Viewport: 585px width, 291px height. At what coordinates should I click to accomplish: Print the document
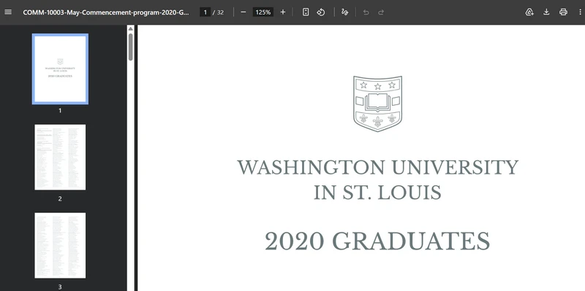click(563, 12)
